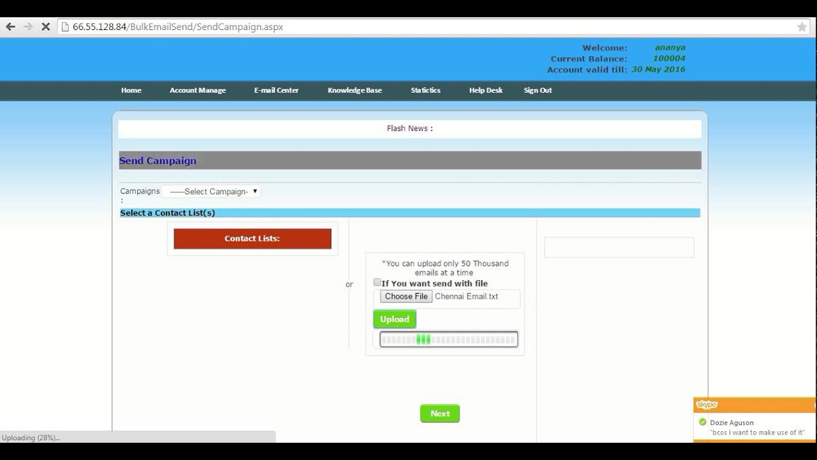Click 'Send Campaign' heading
The height and width of the screenshot is (460, 817).
point(158,160)
